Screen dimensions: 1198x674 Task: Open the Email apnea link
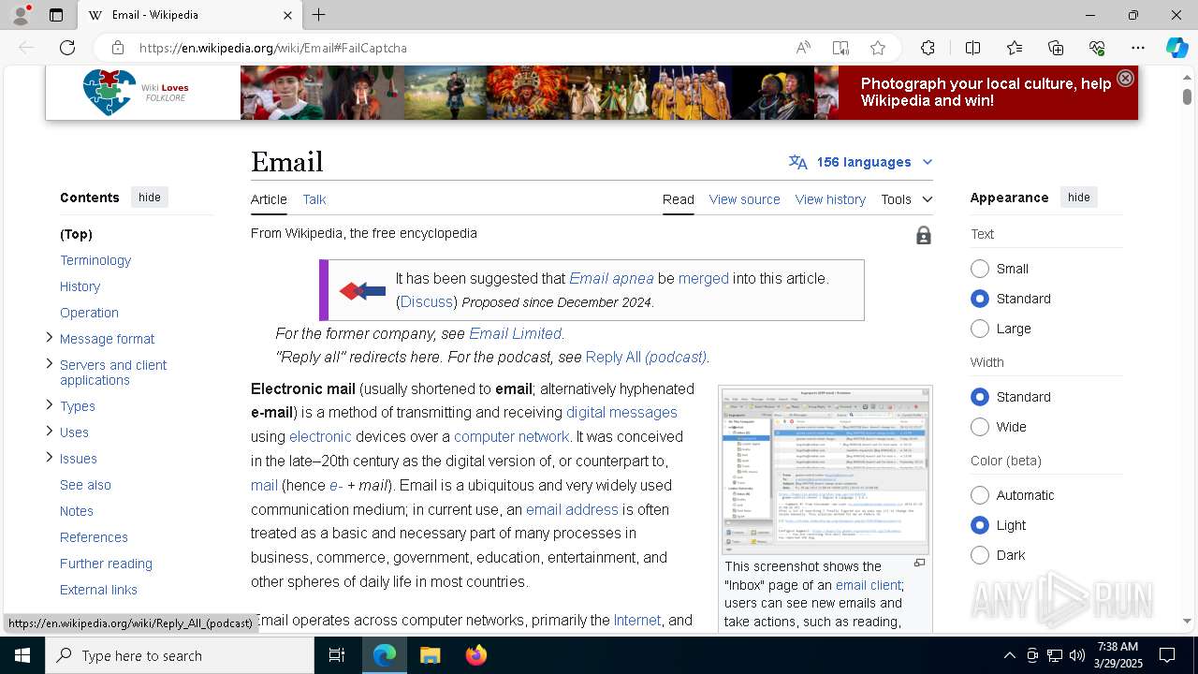coord(611,278)
